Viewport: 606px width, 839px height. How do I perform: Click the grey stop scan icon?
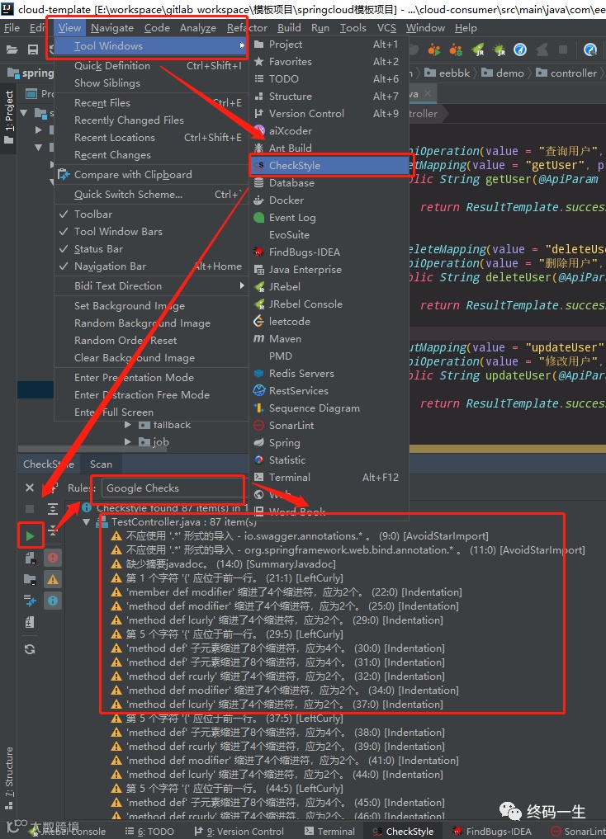point(30,509)
